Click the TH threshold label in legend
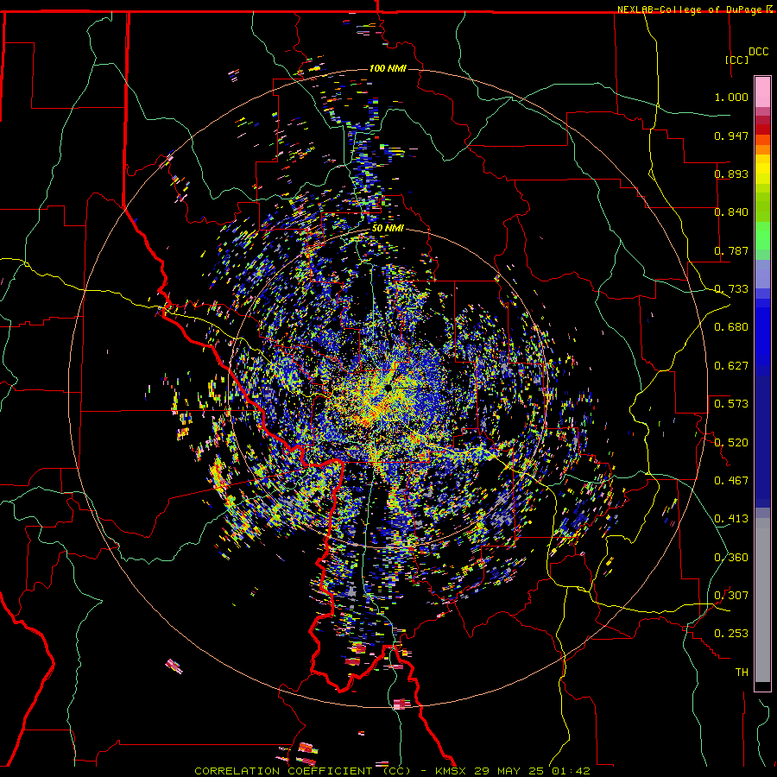 coord(742,672)
